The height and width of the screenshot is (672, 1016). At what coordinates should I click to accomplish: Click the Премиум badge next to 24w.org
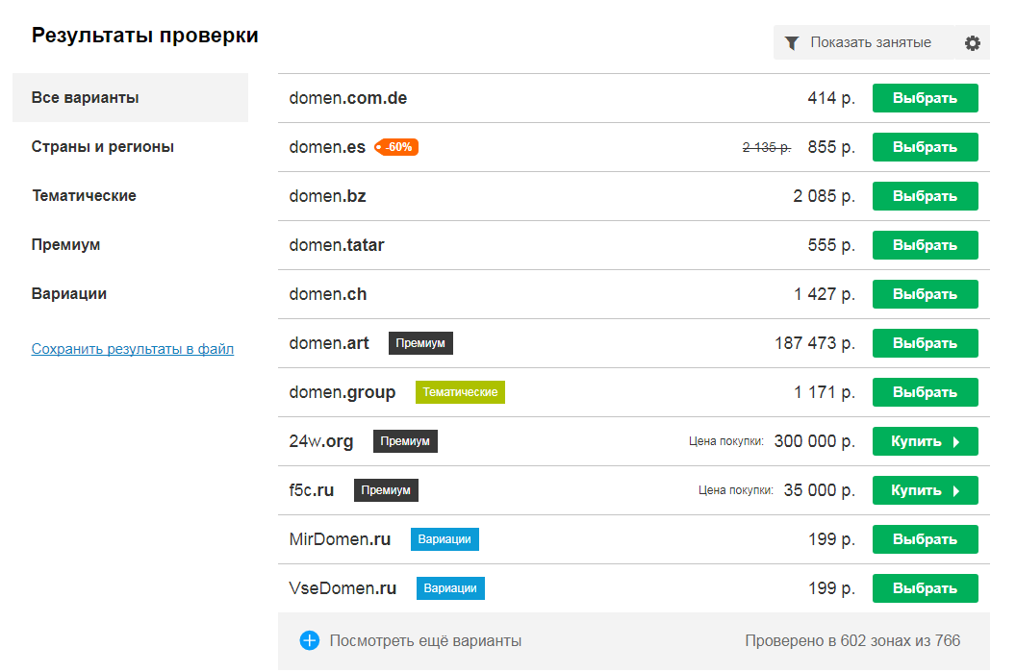[x=405, y=441]
